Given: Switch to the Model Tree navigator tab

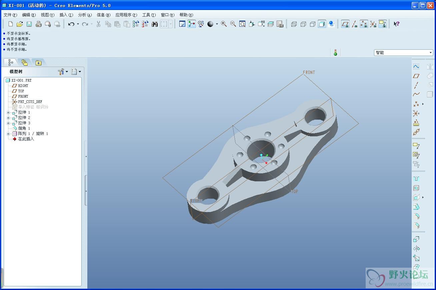Looking at the screenshot, I should coord(11,62).
